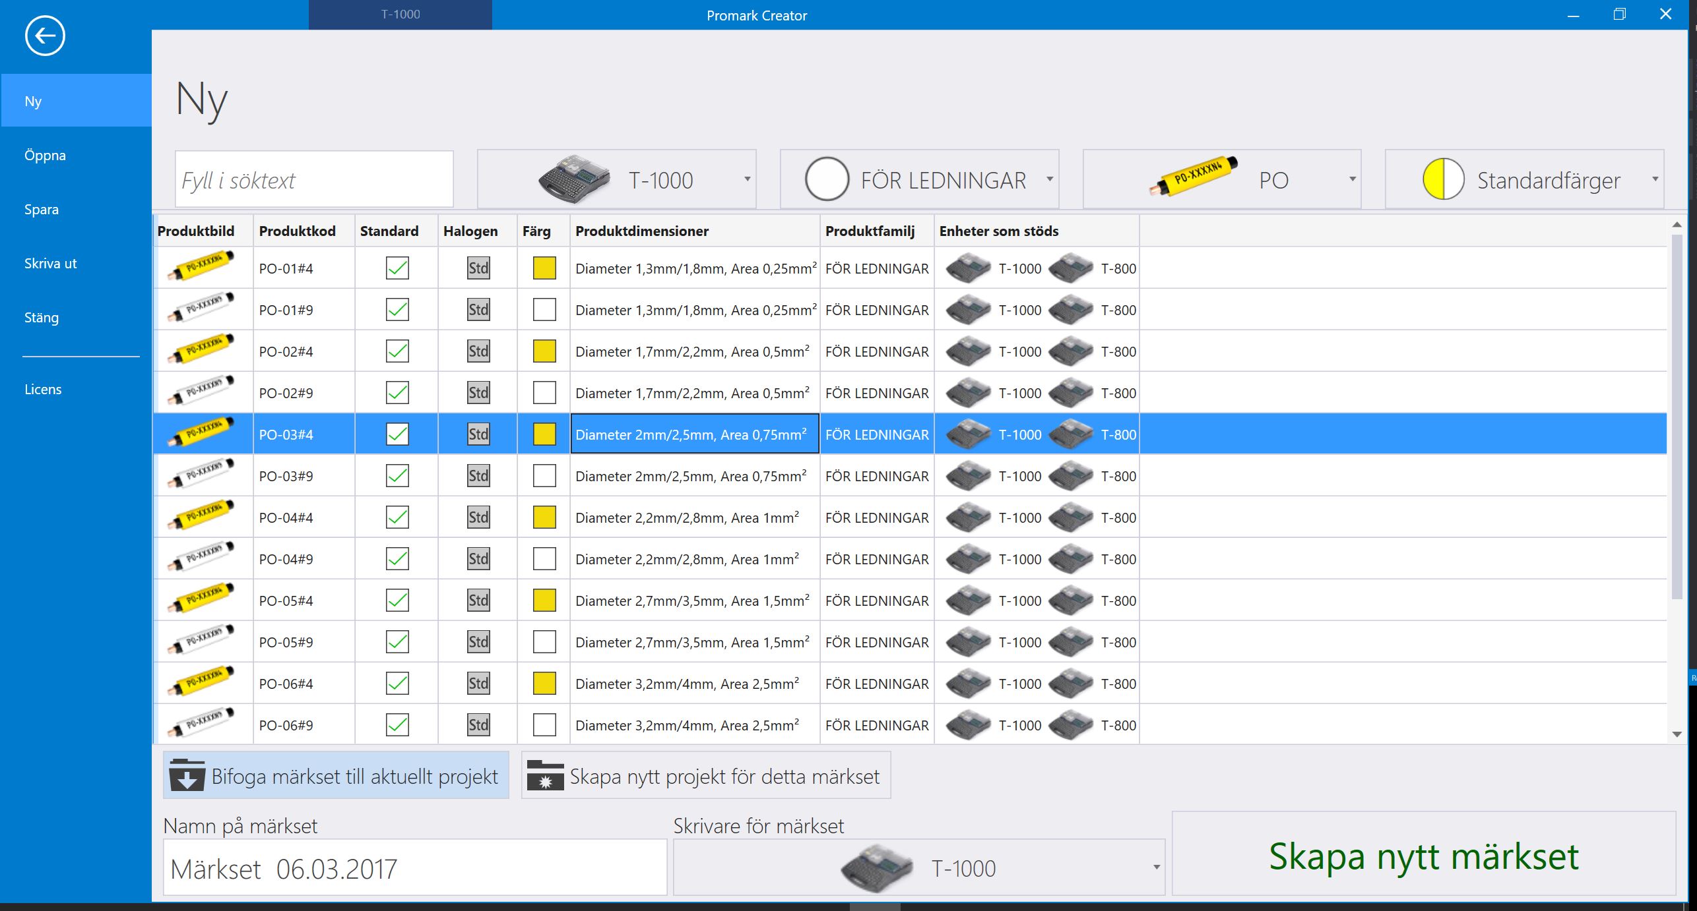The width and height of the screenshot is (1697, 911).
Task: Toggle the Standard checkbox for PO-02#4
Action: tap(397, 351)
